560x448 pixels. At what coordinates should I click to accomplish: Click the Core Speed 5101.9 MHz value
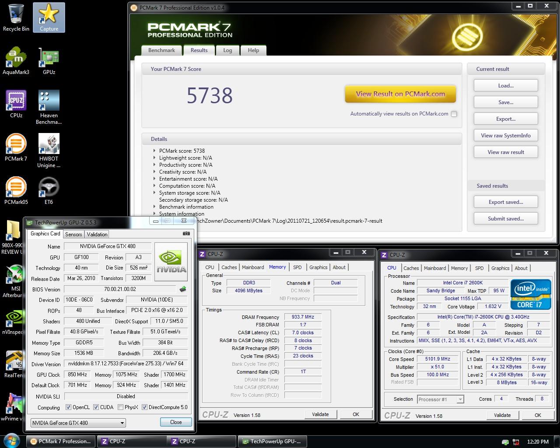(437, 359)
